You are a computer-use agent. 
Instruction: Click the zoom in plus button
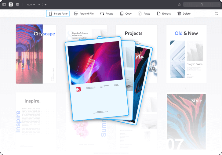pyautogui.click(x=45, y=5)
